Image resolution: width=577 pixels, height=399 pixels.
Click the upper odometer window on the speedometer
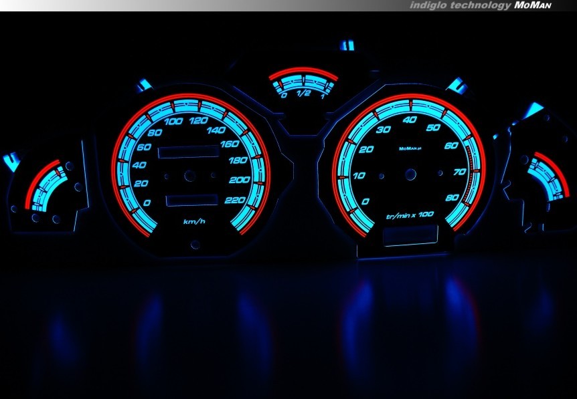[x=187, y=152]
